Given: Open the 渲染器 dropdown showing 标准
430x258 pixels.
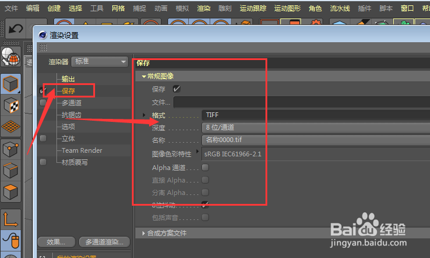Looking at the screenshot, I should click(x=100, y=61).
